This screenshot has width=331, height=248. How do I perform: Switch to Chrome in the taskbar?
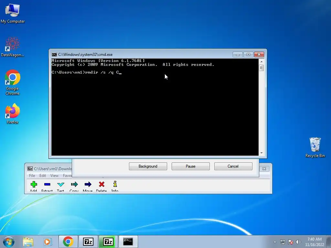[x=68, y=242]
